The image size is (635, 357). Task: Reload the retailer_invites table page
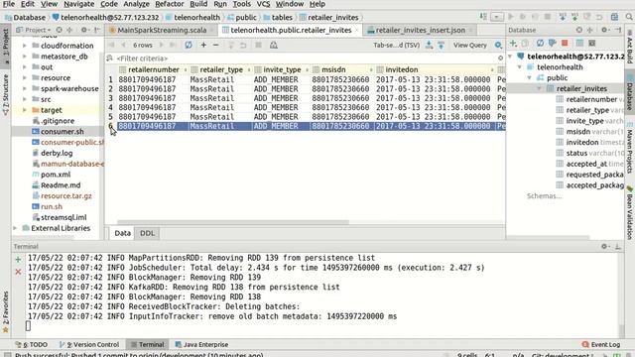click(x=189, y=45)
